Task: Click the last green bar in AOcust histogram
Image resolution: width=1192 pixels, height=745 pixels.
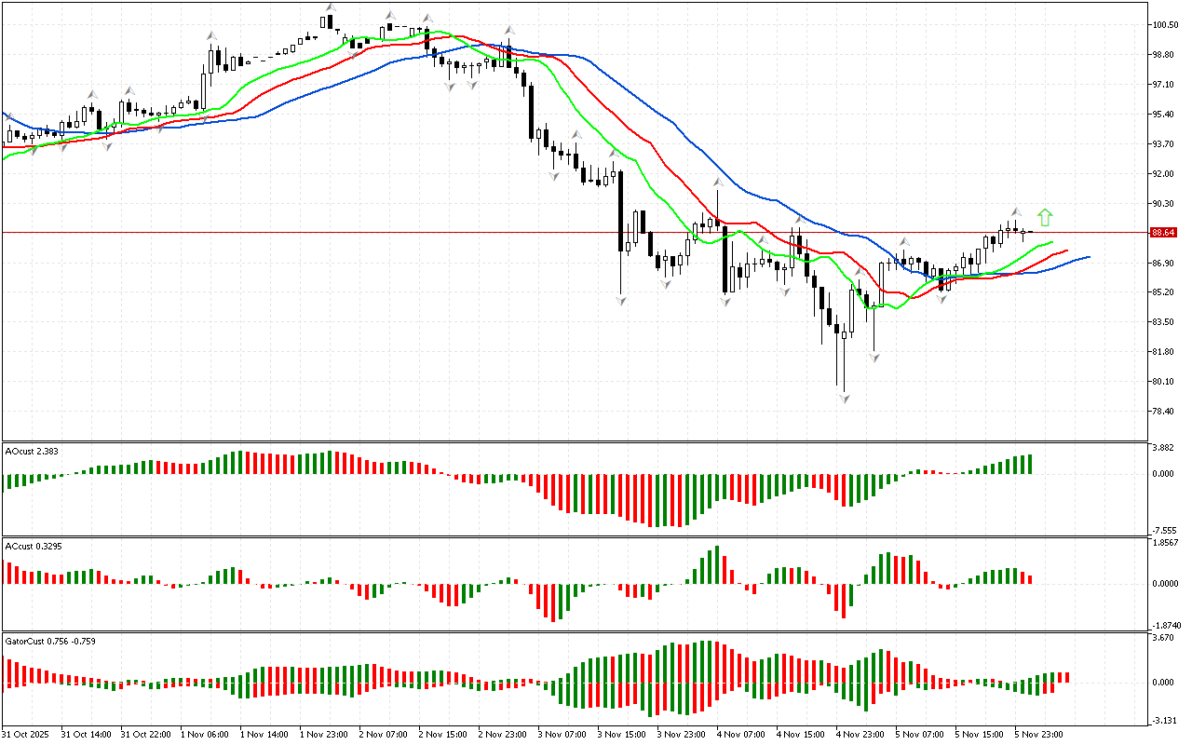Action: [1030, 464]
